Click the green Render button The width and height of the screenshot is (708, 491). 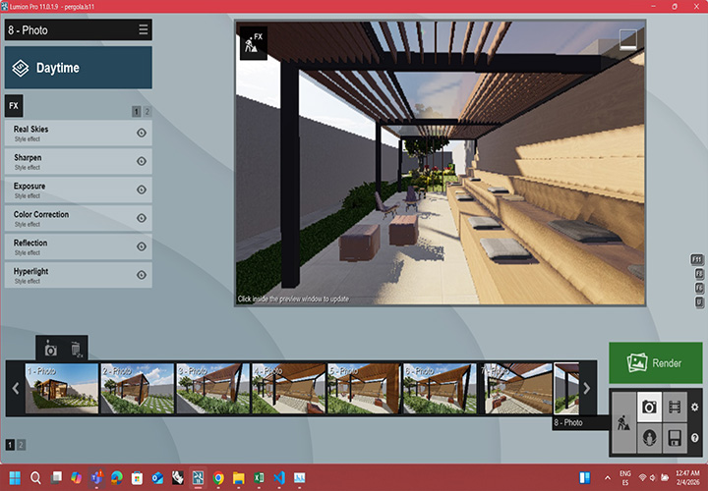(x=656, y=363)
